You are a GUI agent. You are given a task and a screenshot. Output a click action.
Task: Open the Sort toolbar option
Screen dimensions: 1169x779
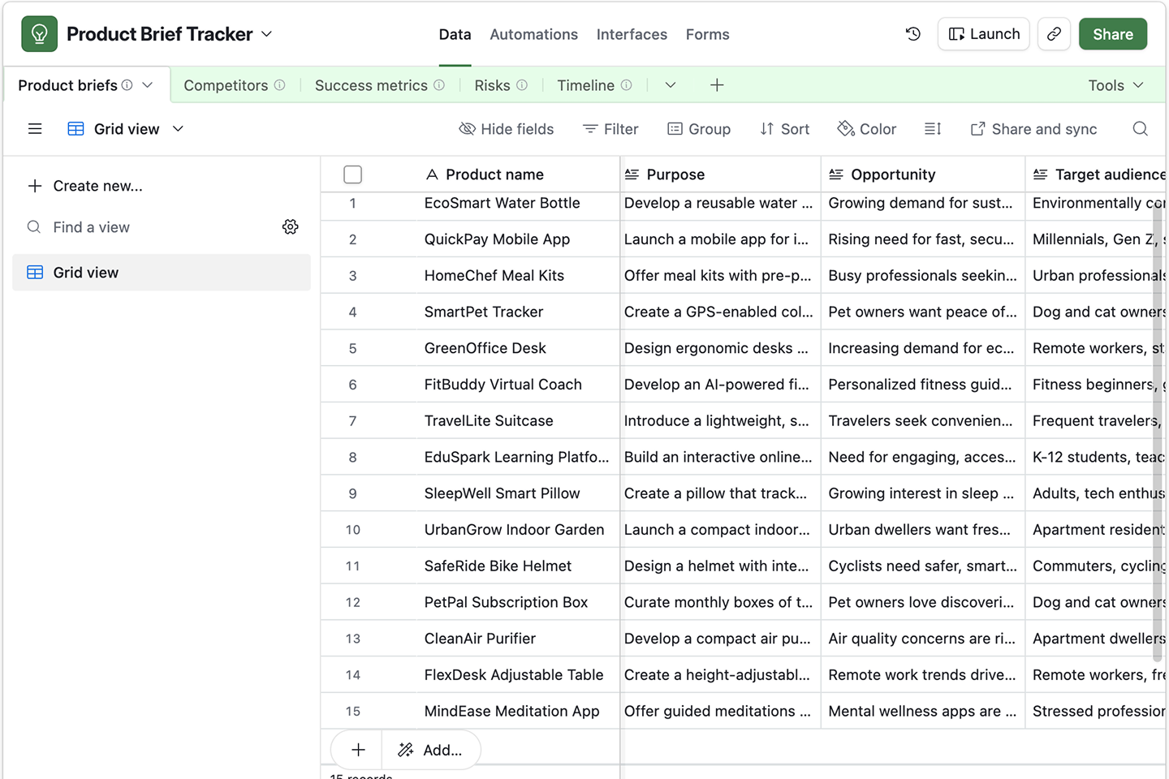[x=784, y=129]
